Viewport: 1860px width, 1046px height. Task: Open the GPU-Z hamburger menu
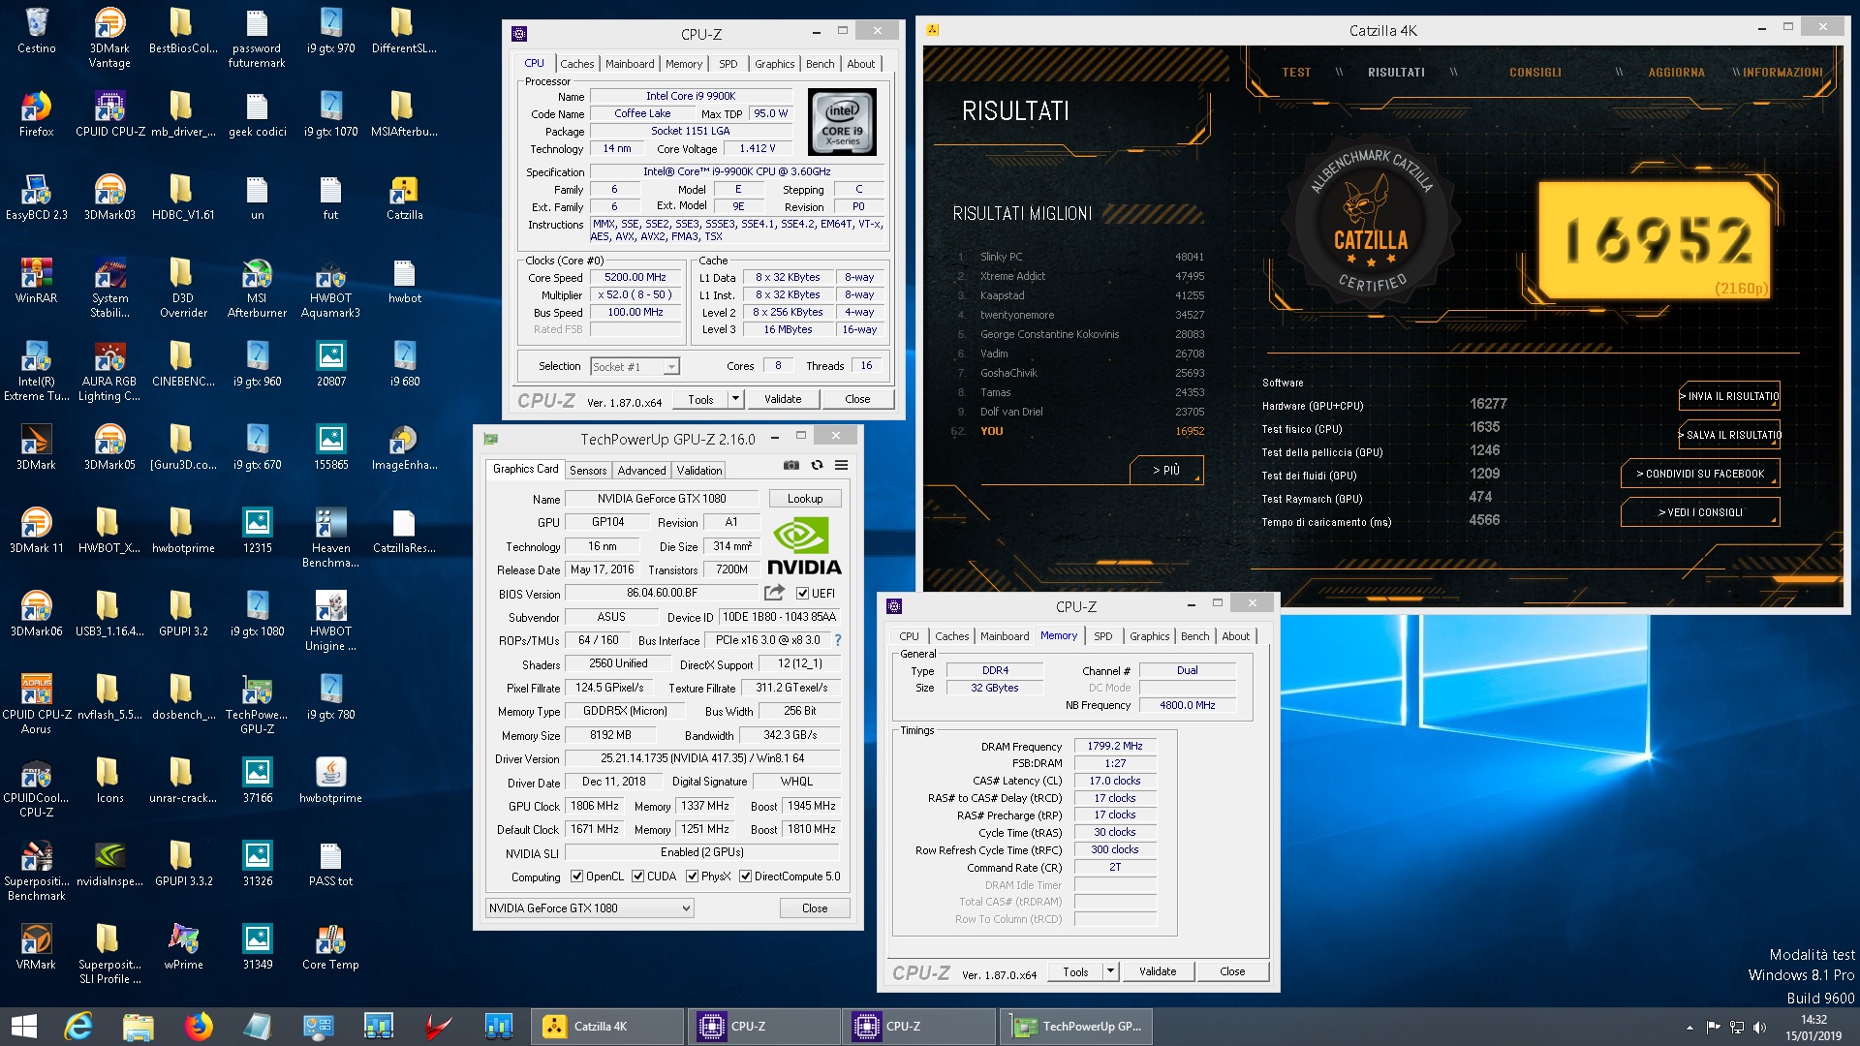(841, 466)
